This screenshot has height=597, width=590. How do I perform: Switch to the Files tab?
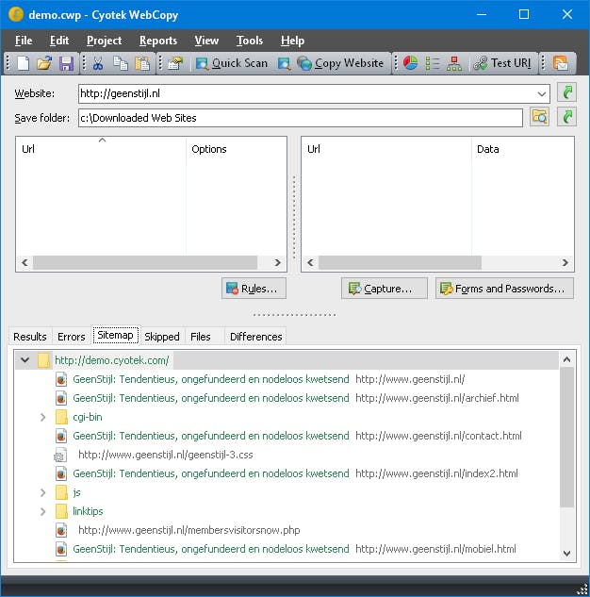point(201,337)
